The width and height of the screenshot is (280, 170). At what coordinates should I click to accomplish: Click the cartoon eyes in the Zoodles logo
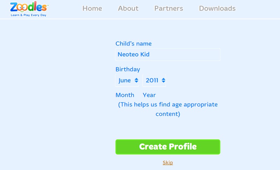22,7
